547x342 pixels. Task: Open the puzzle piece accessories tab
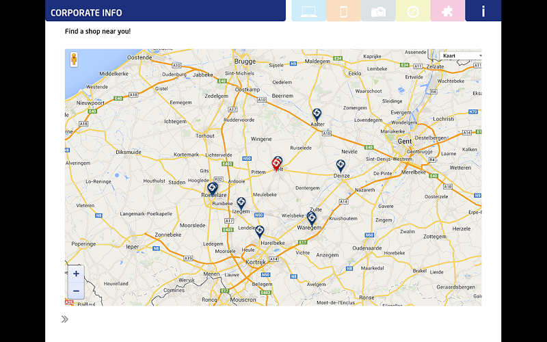coord(448,11)
